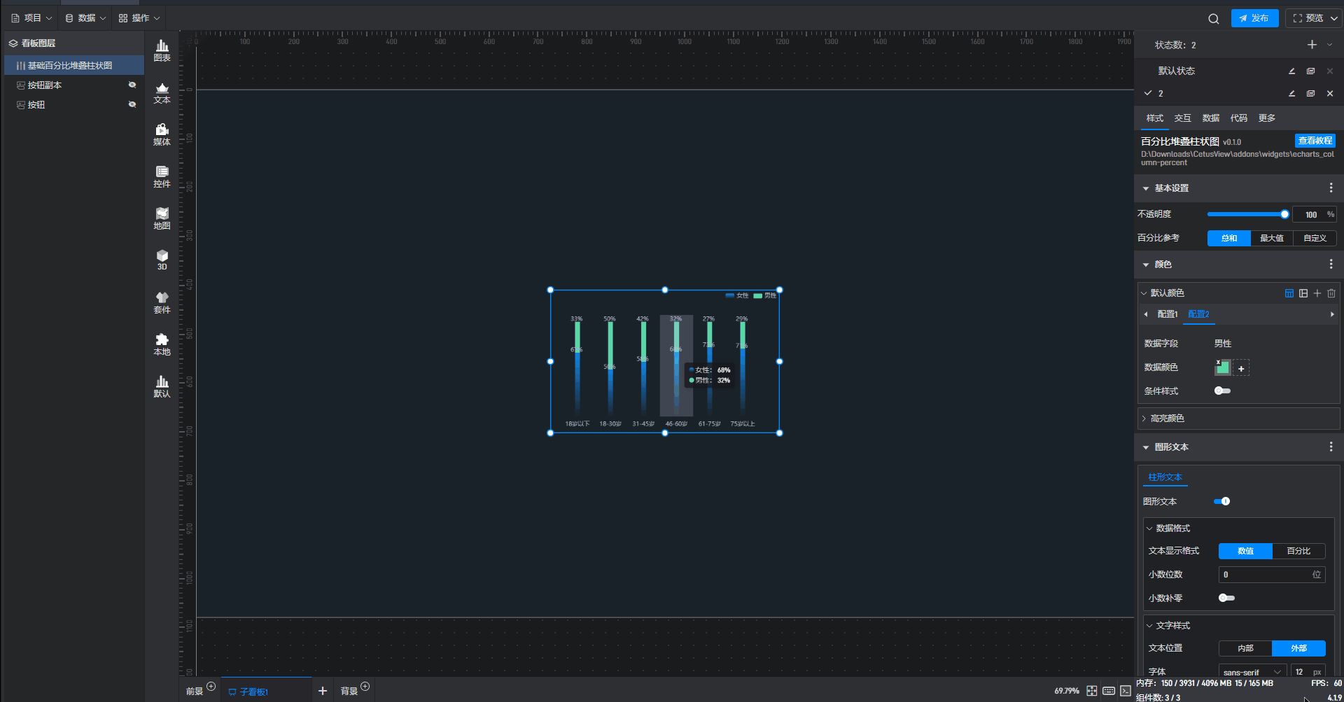This screenshot has width=1344, height=702.
Task: Open the 3D components icon
Action: pyautogui.click(x=162, y=260)
